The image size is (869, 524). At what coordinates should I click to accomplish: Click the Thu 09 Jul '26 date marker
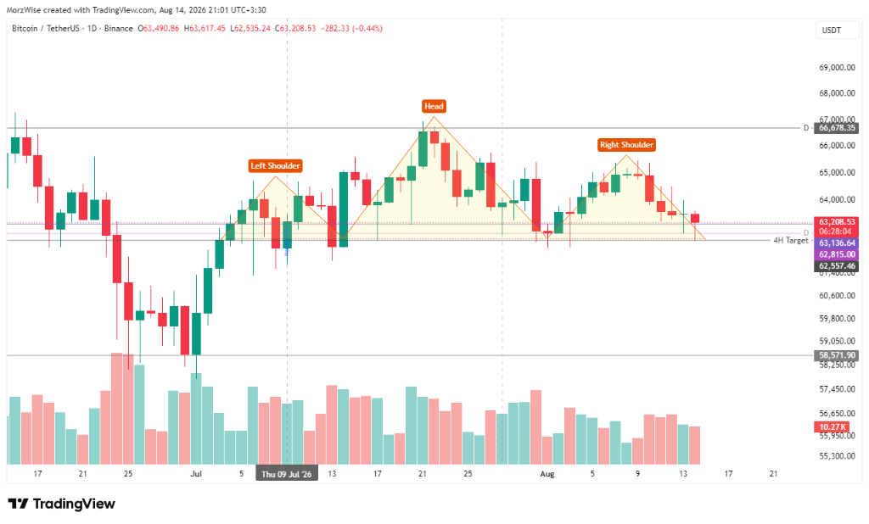(287, 474)
